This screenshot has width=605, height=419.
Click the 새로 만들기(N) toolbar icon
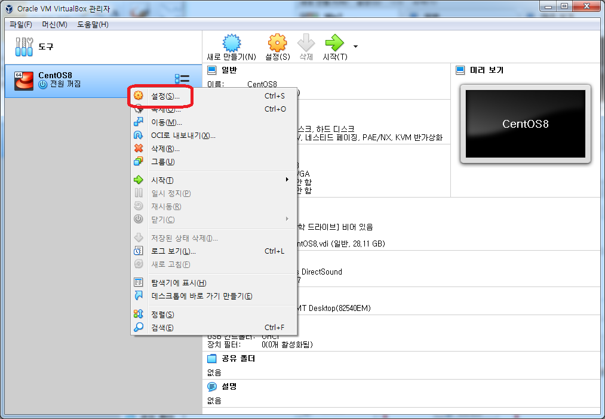click(x=232, y=43)
